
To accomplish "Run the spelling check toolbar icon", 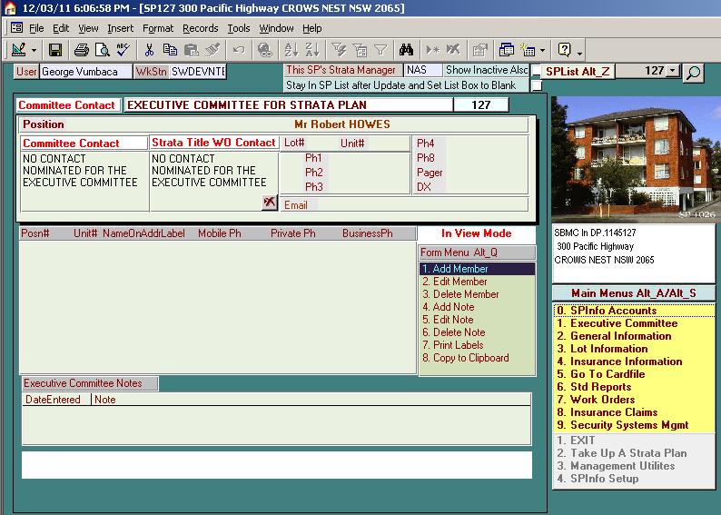I will (123, 50).
